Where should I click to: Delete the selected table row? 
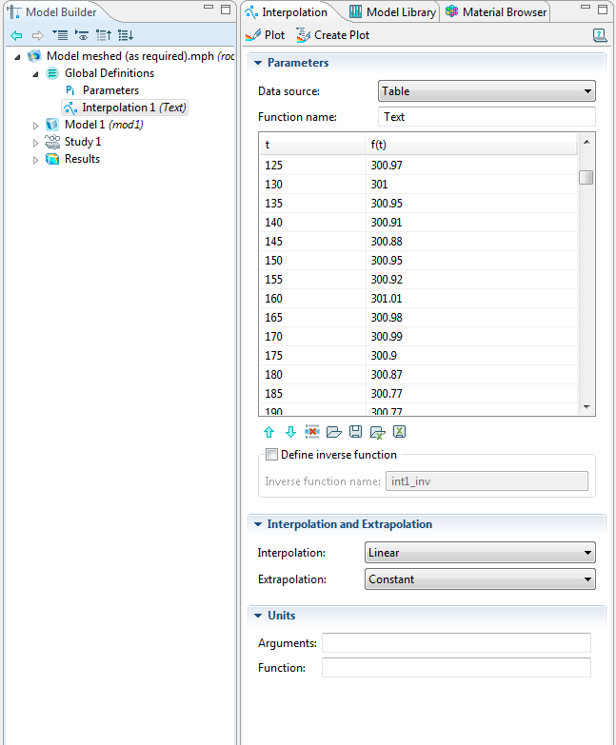(312, 432)
